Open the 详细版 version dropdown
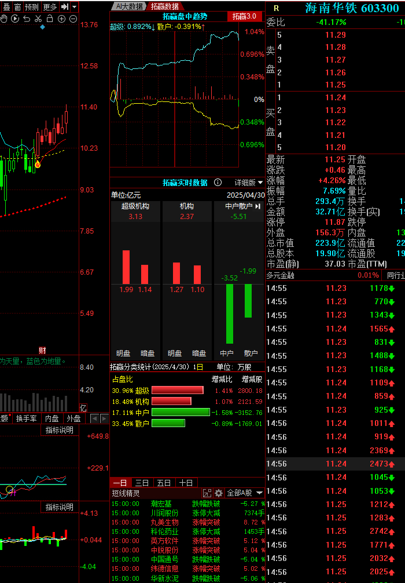The height and width of the screenshot is (583, 405). tap(249, 183)
